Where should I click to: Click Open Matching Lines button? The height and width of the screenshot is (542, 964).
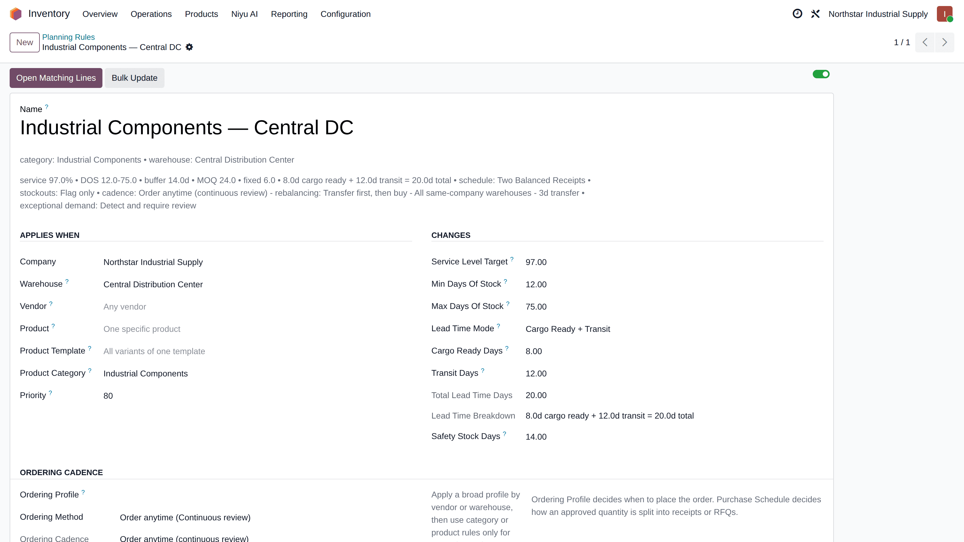(56, 78)
